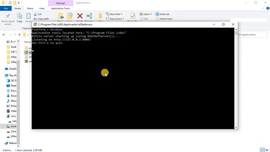Open the New item dropdown
The image size is (270, 152).
(114, 14)
